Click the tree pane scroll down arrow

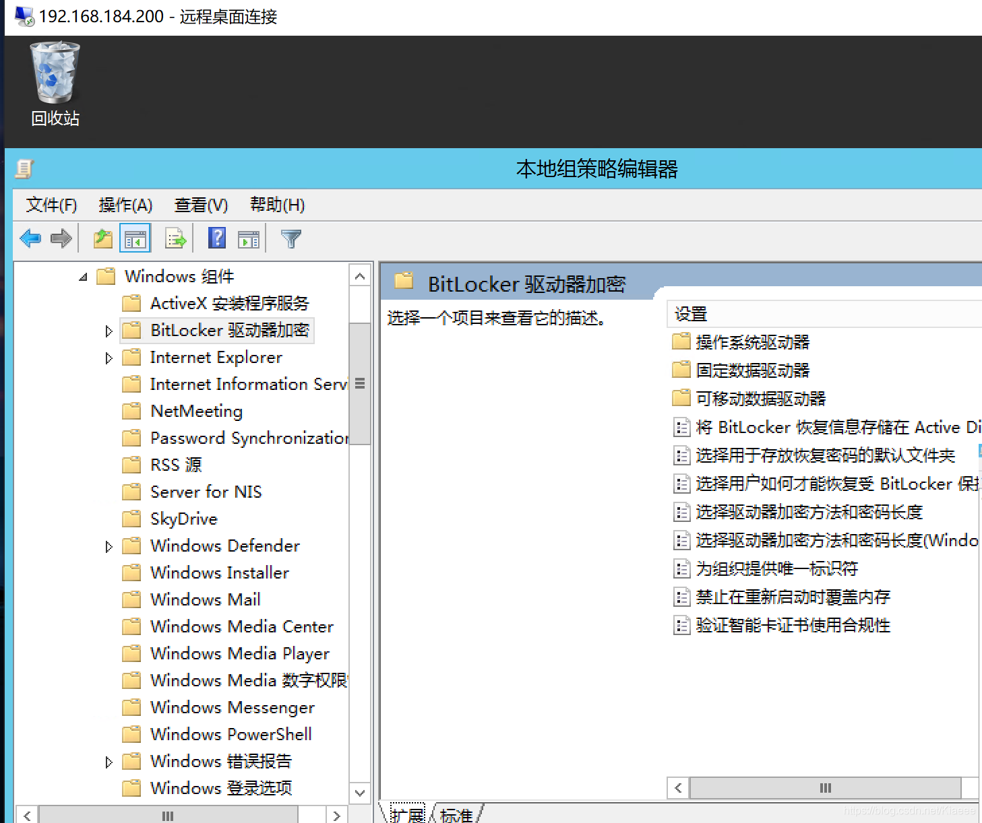click(x=360, y=793)
